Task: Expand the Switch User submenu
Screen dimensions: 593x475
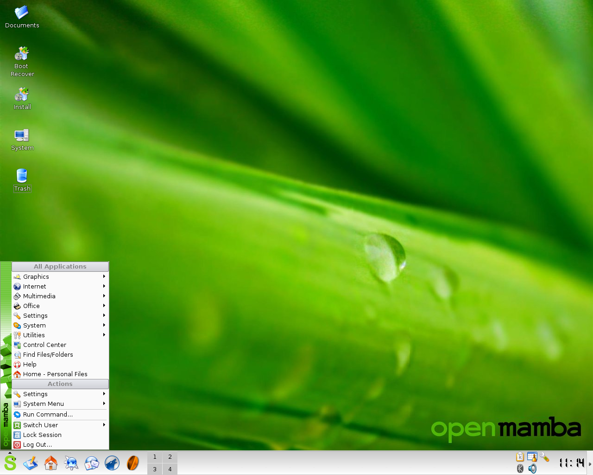Action: coord(60,425)
